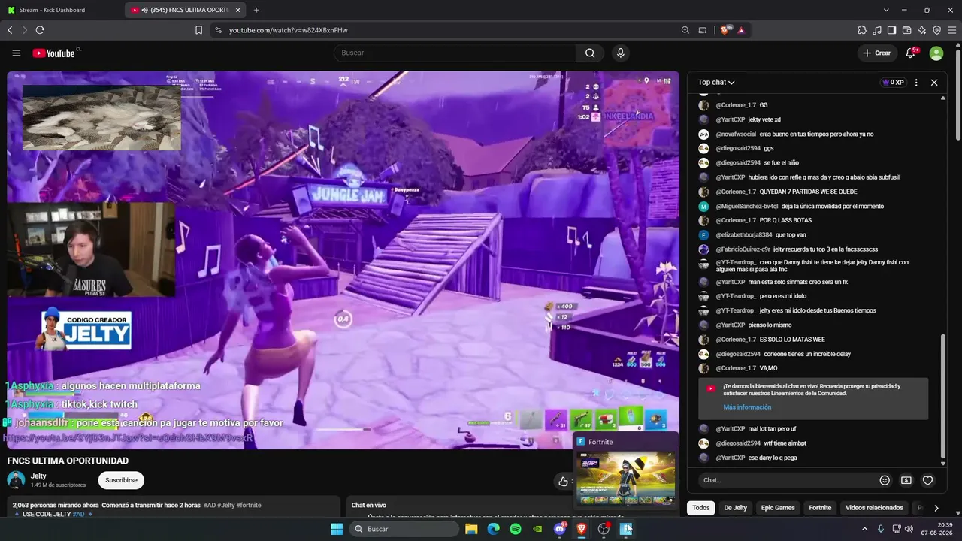The image size is (962, 541).
Task: Open Brave Leo AI sparkle icon
Action: [x=921, y=30]
